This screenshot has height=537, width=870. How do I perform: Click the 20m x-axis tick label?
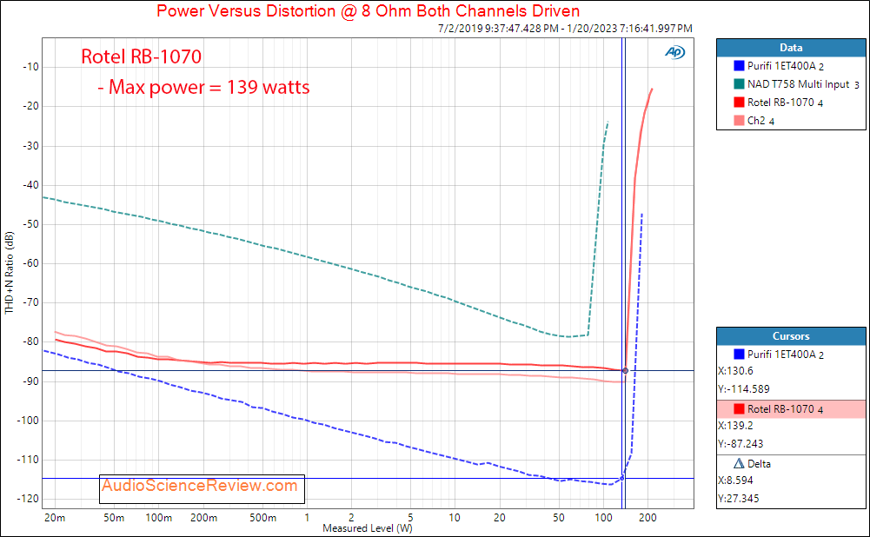(55, 518)
